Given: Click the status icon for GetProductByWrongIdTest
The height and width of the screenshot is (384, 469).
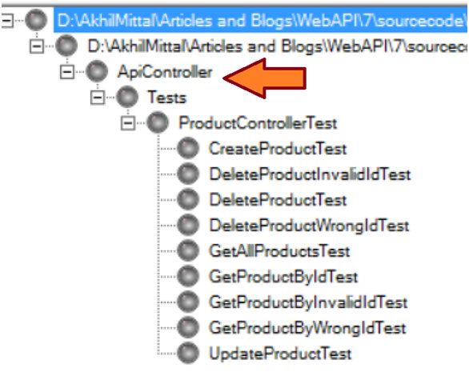Looking at the screenshot, I should coord(188,327).
